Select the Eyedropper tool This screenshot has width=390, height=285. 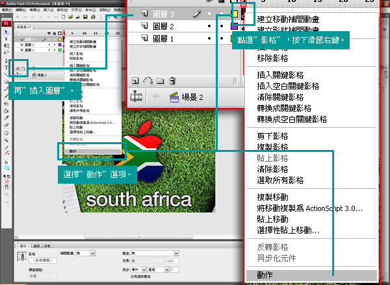click(x=6, y=118)
